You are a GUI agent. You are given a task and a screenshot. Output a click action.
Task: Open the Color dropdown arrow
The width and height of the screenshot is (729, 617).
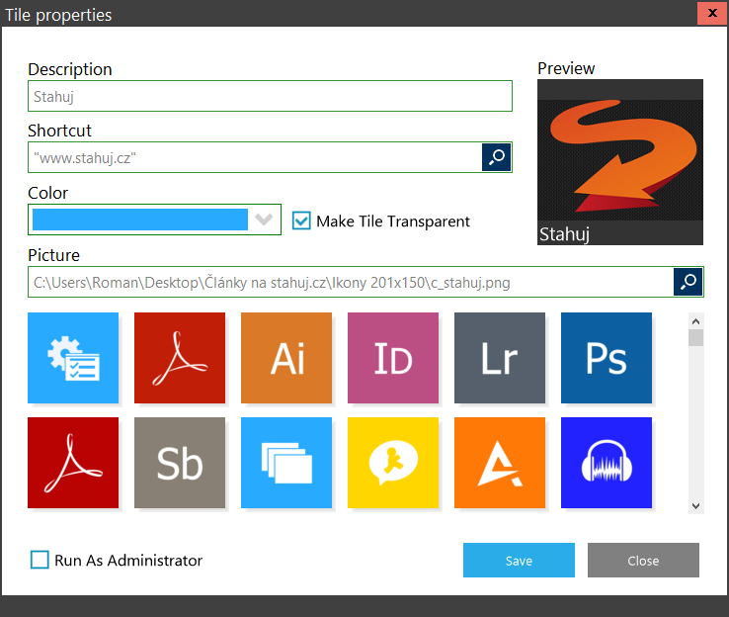264,220
